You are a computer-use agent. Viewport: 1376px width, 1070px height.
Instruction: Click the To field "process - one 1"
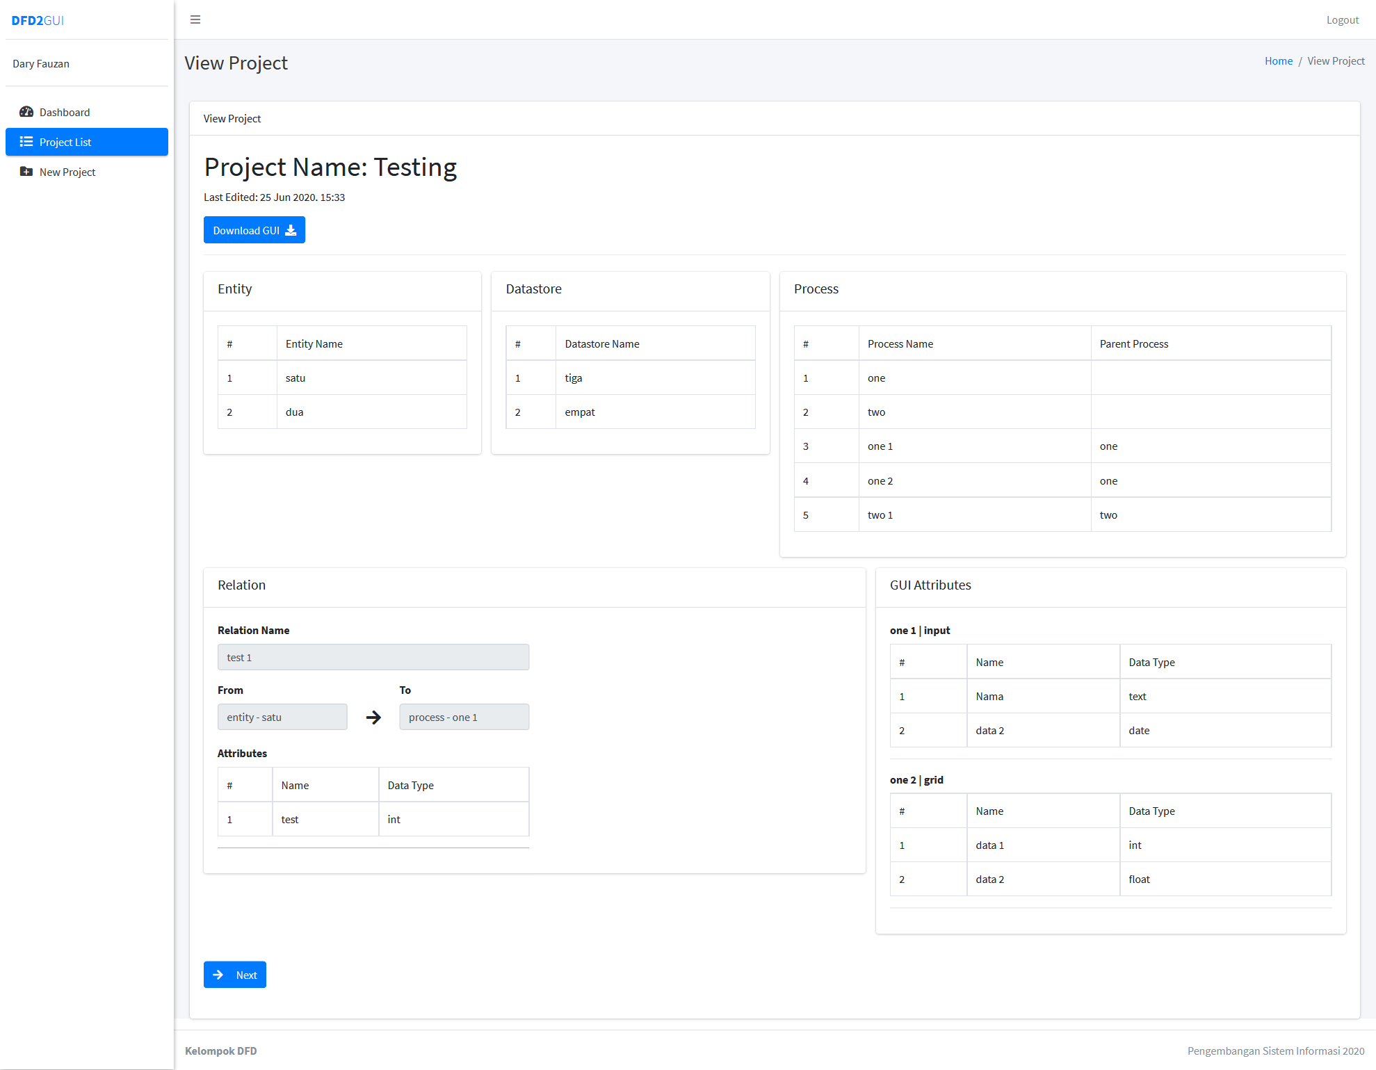pyautogui.click(x=464, y=717)
